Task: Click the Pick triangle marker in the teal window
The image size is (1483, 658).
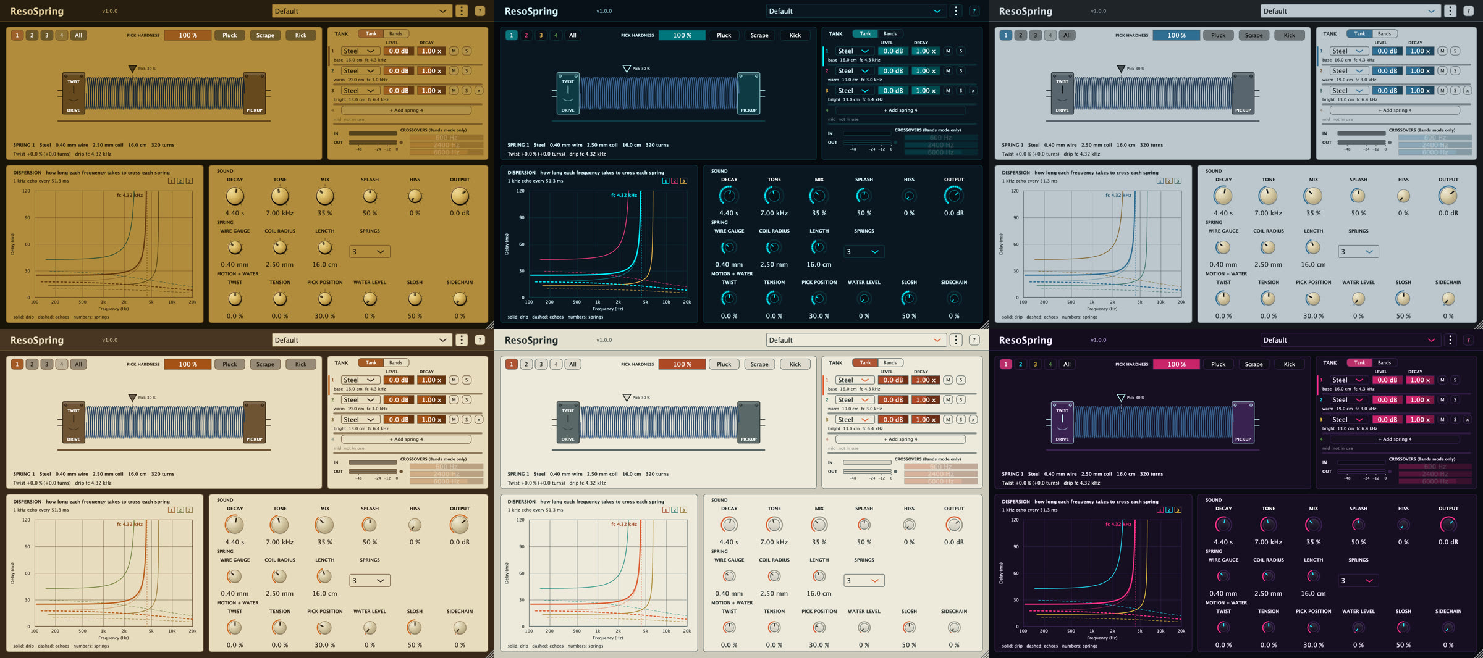Action: pyautogui.click(x=627, y=69)
